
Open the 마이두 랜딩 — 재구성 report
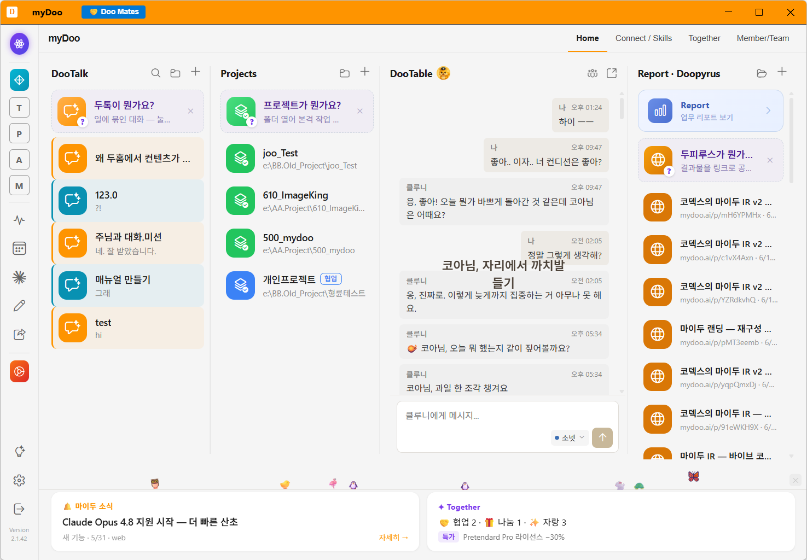click(x=711, y=334)
